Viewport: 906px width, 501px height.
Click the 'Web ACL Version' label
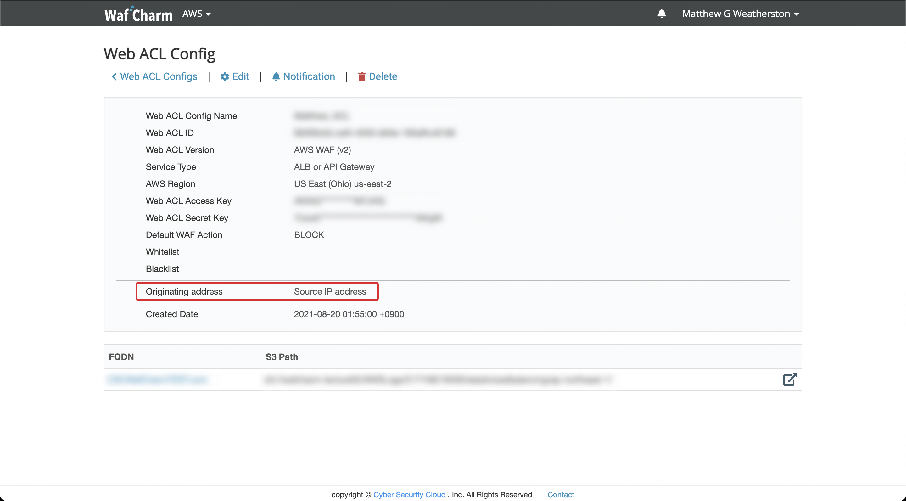coord(180,150)
